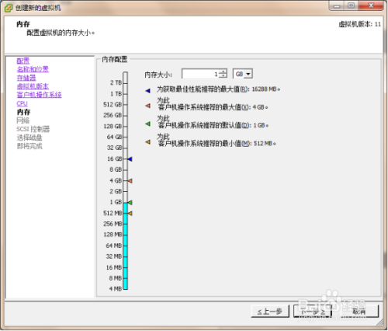Set memory slider to 64 GB tick
This screenshot has height=331, width=388.
pos(126,137)
